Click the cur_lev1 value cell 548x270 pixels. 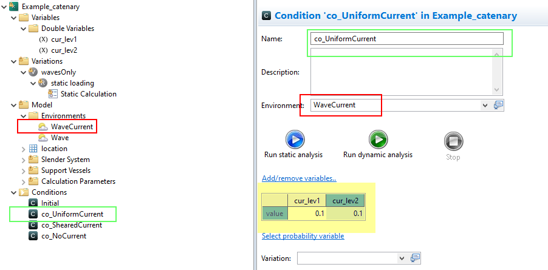pyautogui.click(x=307, y=214)
